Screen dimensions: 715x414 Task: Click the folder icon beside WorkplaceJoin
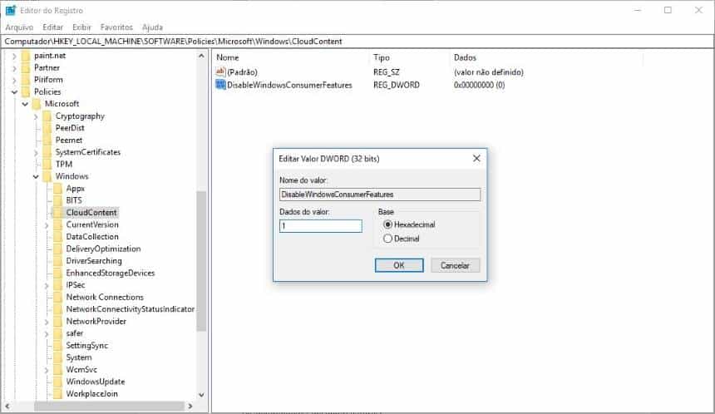point(58,394)
